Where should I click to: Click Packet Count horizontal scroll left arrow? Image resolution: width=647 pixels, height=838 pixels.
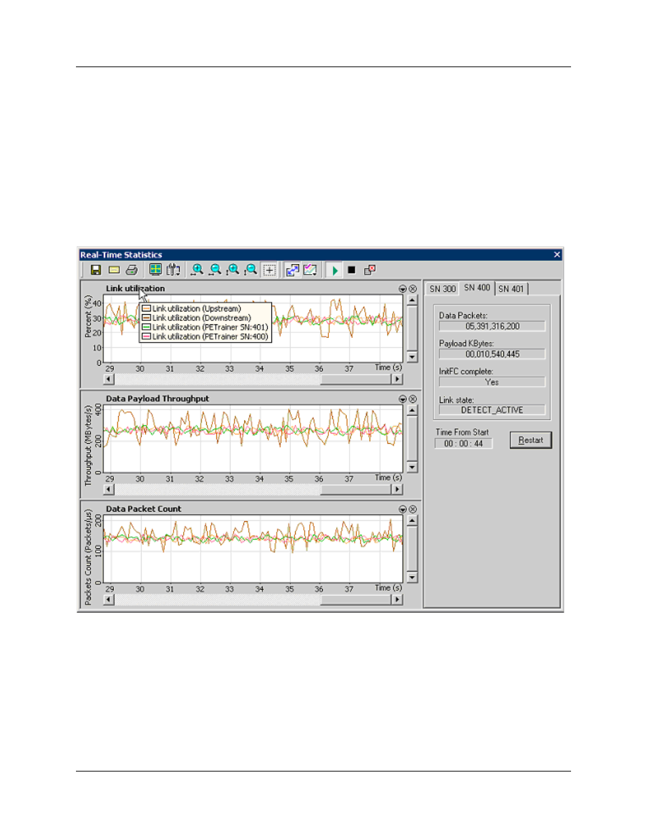click(109, 599)
